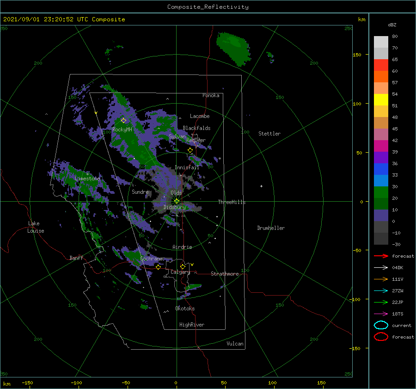Image resolution: width=416 pixels, height=389 pixels.
Task: Click the Drumheller label
Action: coord(271,228)
